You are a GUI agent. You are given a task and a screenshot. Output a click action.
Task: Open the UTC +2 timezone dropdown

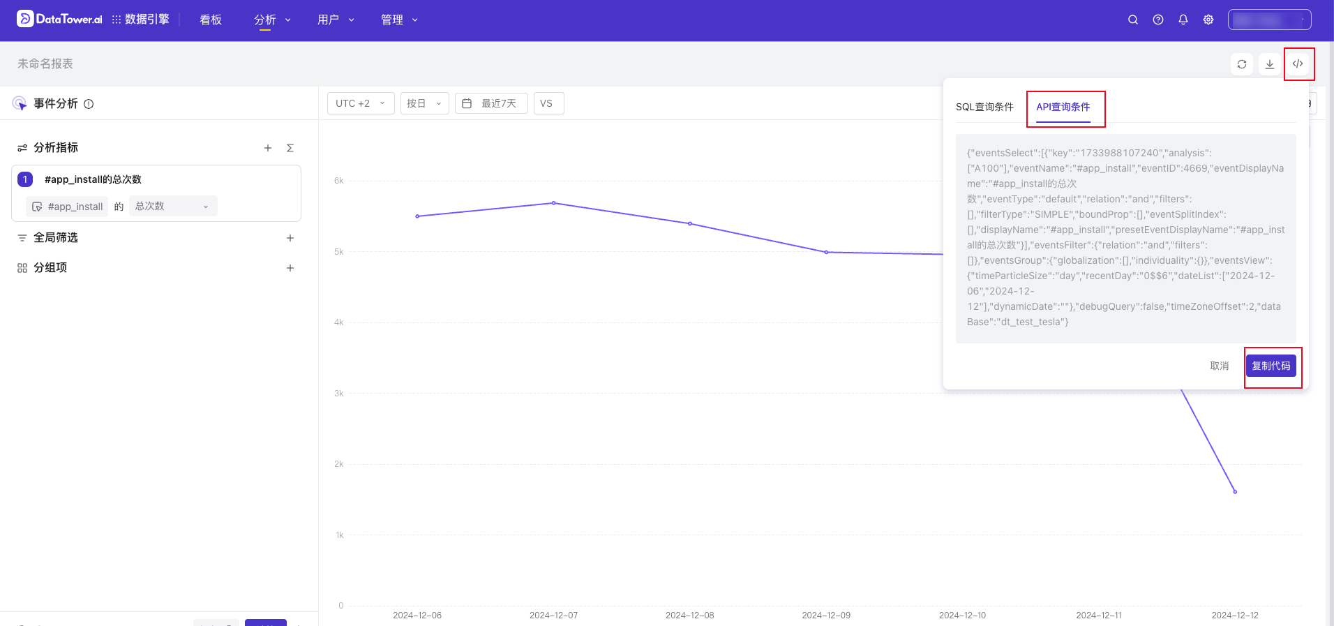pyautogui.click(x=361, y=103)
